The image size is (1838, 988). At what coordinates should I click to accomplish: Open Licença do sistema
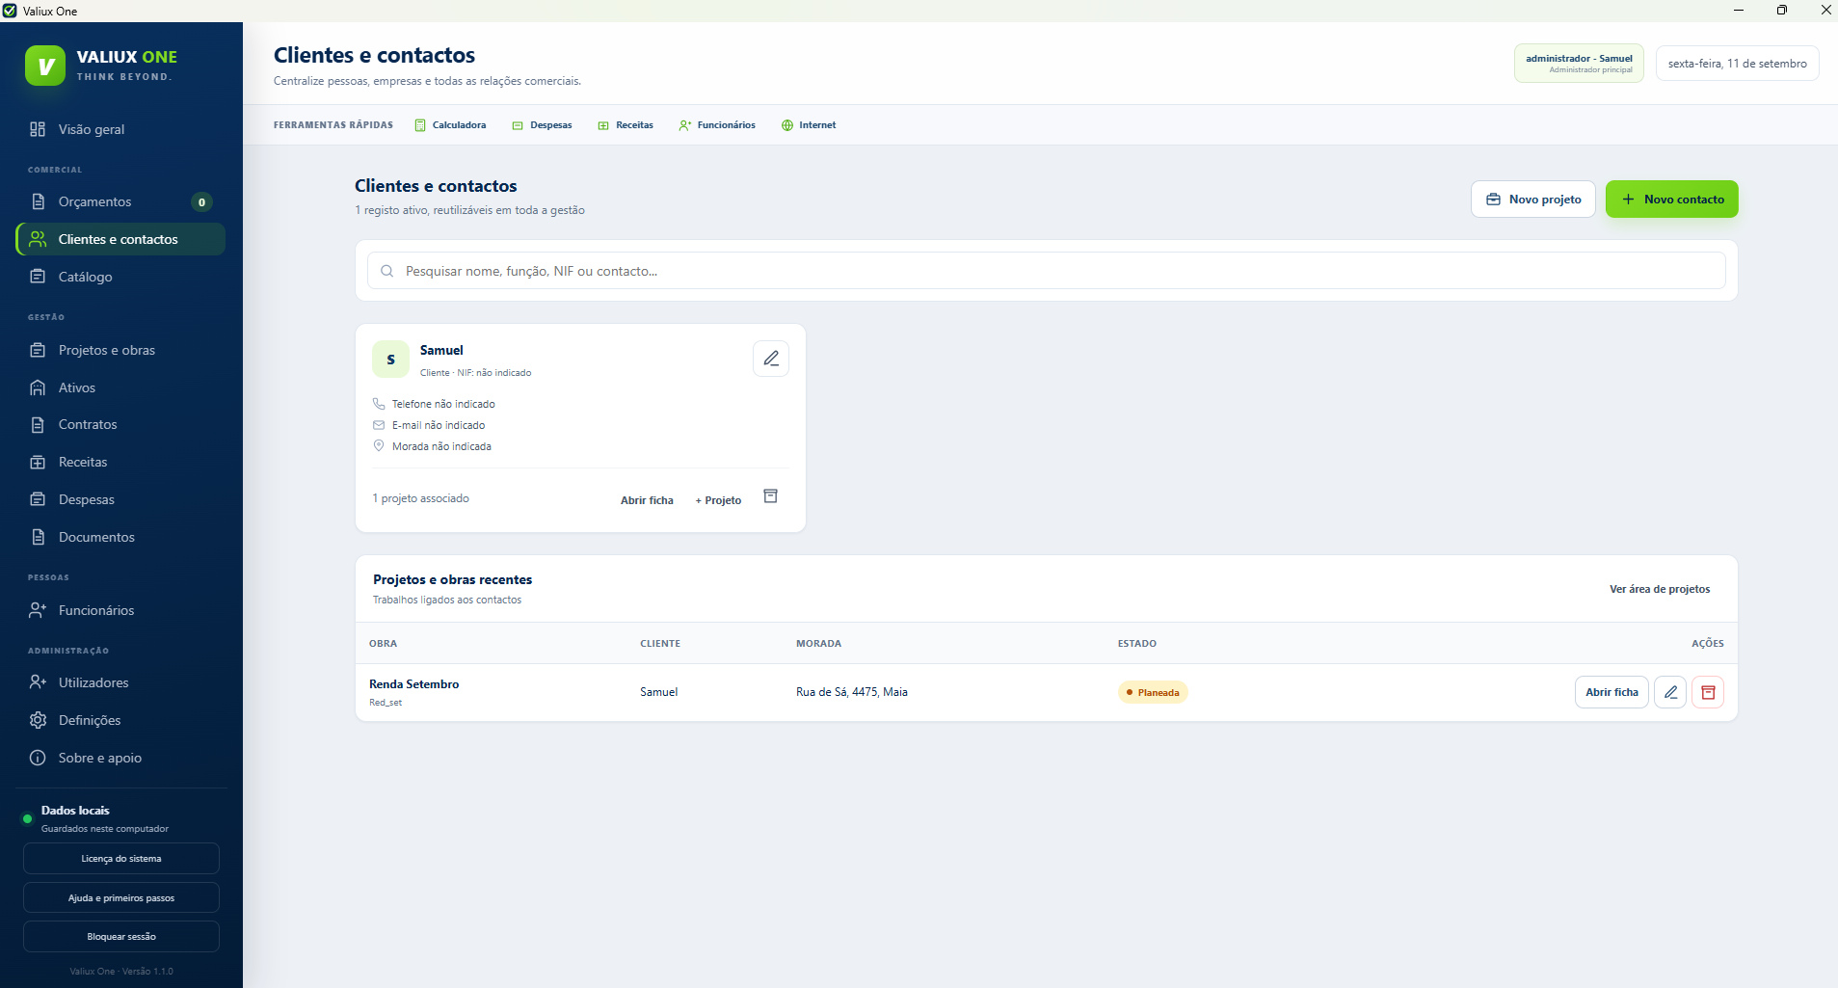[x=121, y=859]
